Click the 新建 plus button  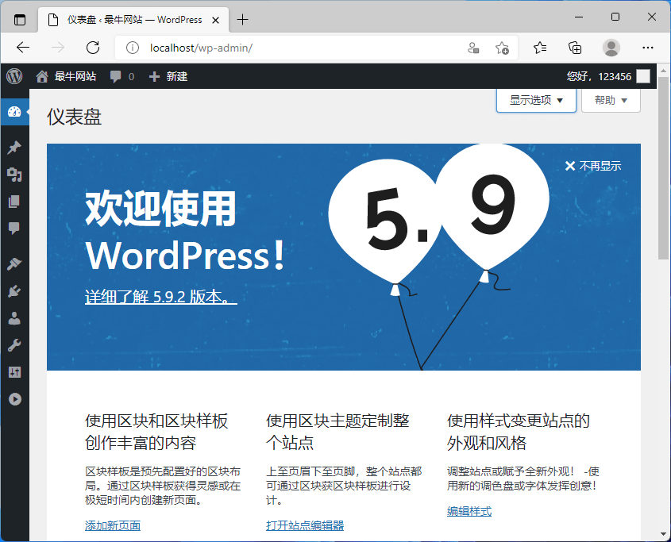click(168, 76)
